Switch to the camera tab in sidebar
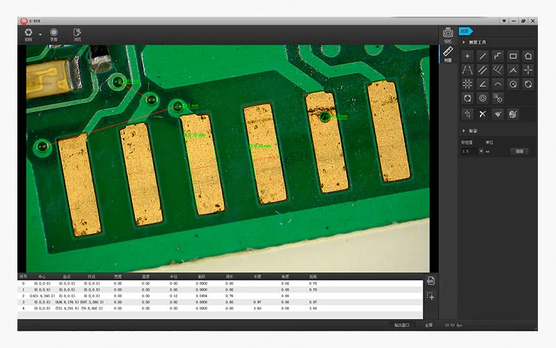The image size is (556, 348). pyautogui.click(x=448, y=33)
